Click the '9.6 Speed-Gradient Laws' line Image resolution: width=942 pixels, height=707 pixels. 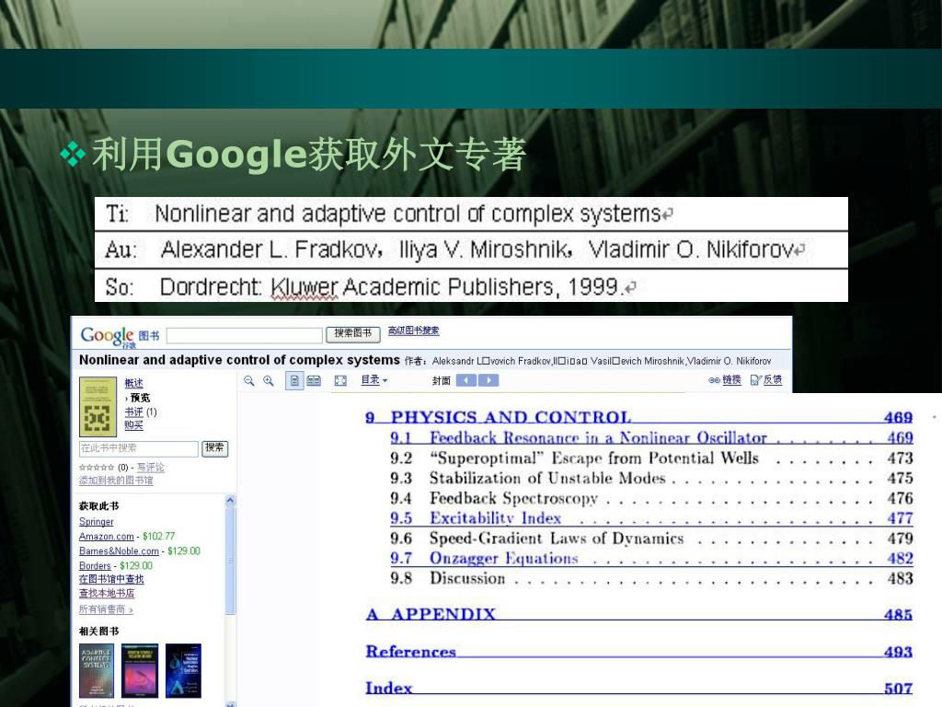[x=651, y=539]
